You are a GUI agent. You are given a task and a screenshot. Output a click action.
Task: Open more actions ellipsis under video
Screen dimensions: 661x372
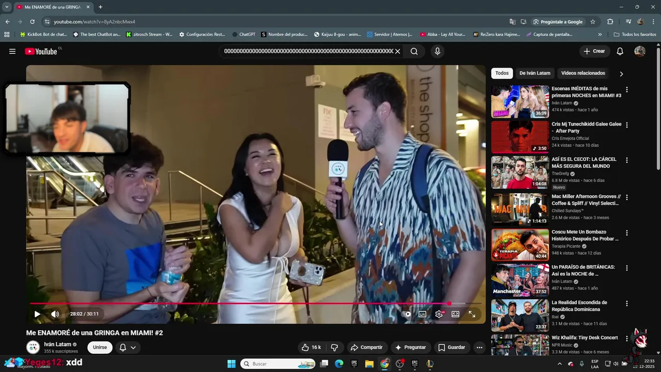479,347
